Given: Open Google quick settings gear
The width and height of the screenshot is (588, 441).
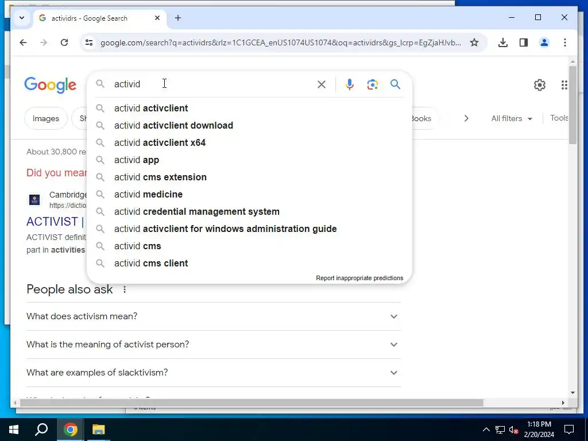Looking at the screenshot, I should 540,85.
